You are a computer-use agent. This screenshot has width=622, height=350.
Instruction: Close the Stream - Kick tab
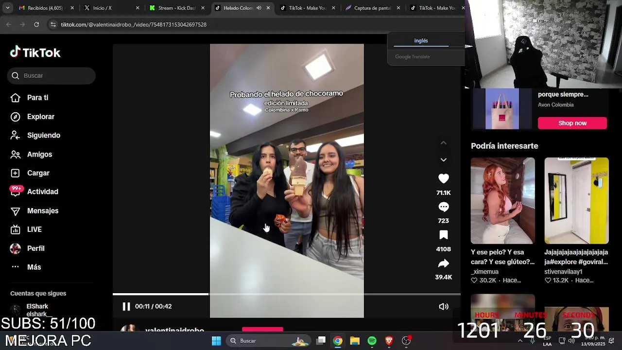(203, 8)
